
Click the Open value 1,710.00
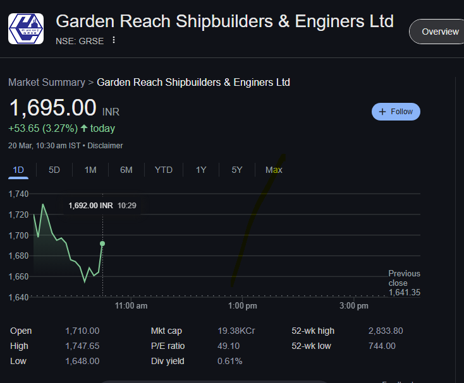click(x=82, y=331)
